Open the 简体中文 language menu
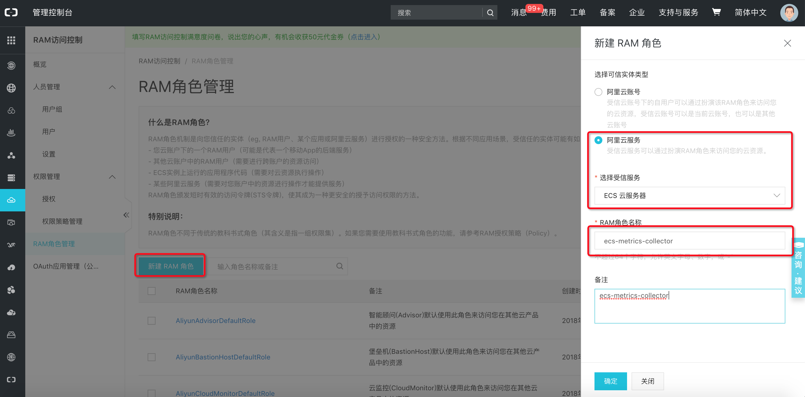805x397 pixels. coord(751,13)
